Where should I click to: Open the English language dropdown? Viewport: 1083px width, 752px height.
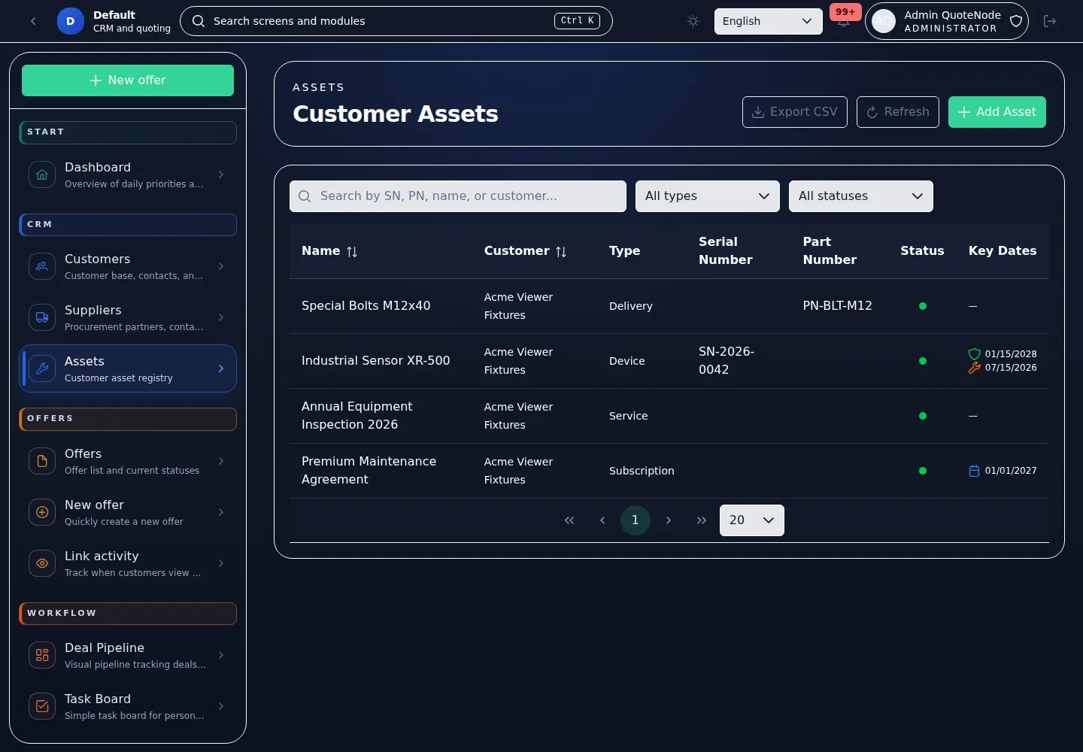coord(768,21)
